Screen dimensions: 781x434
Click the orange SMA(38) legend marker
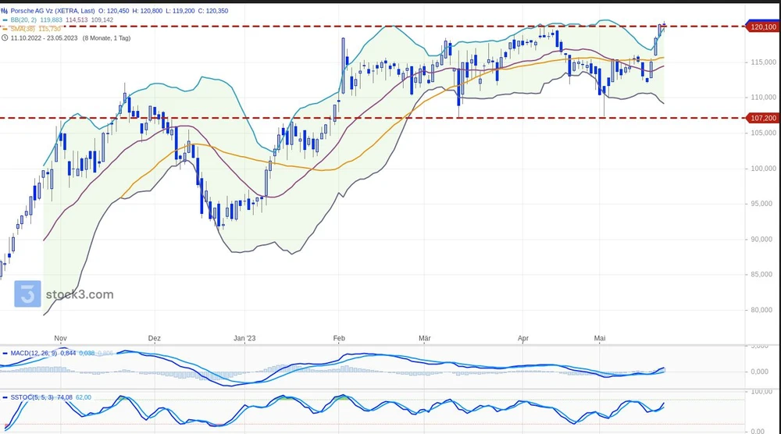(x=5, y=28)
